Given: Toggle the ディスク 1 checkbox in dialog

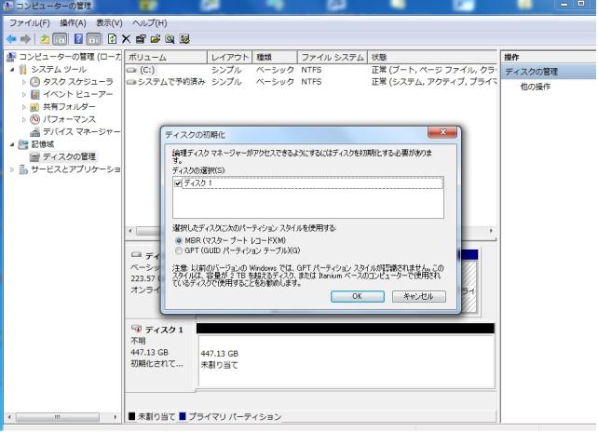Looking at the screenshot, I should 178,183.
